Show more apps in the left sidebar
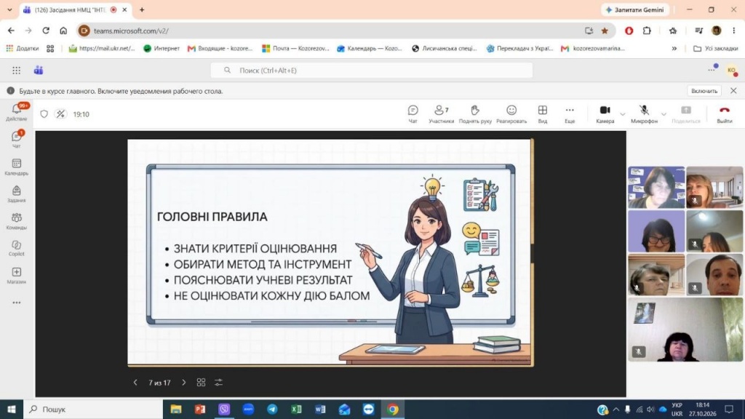This screenshot has width=745, height=419. [x=17, y=303]
